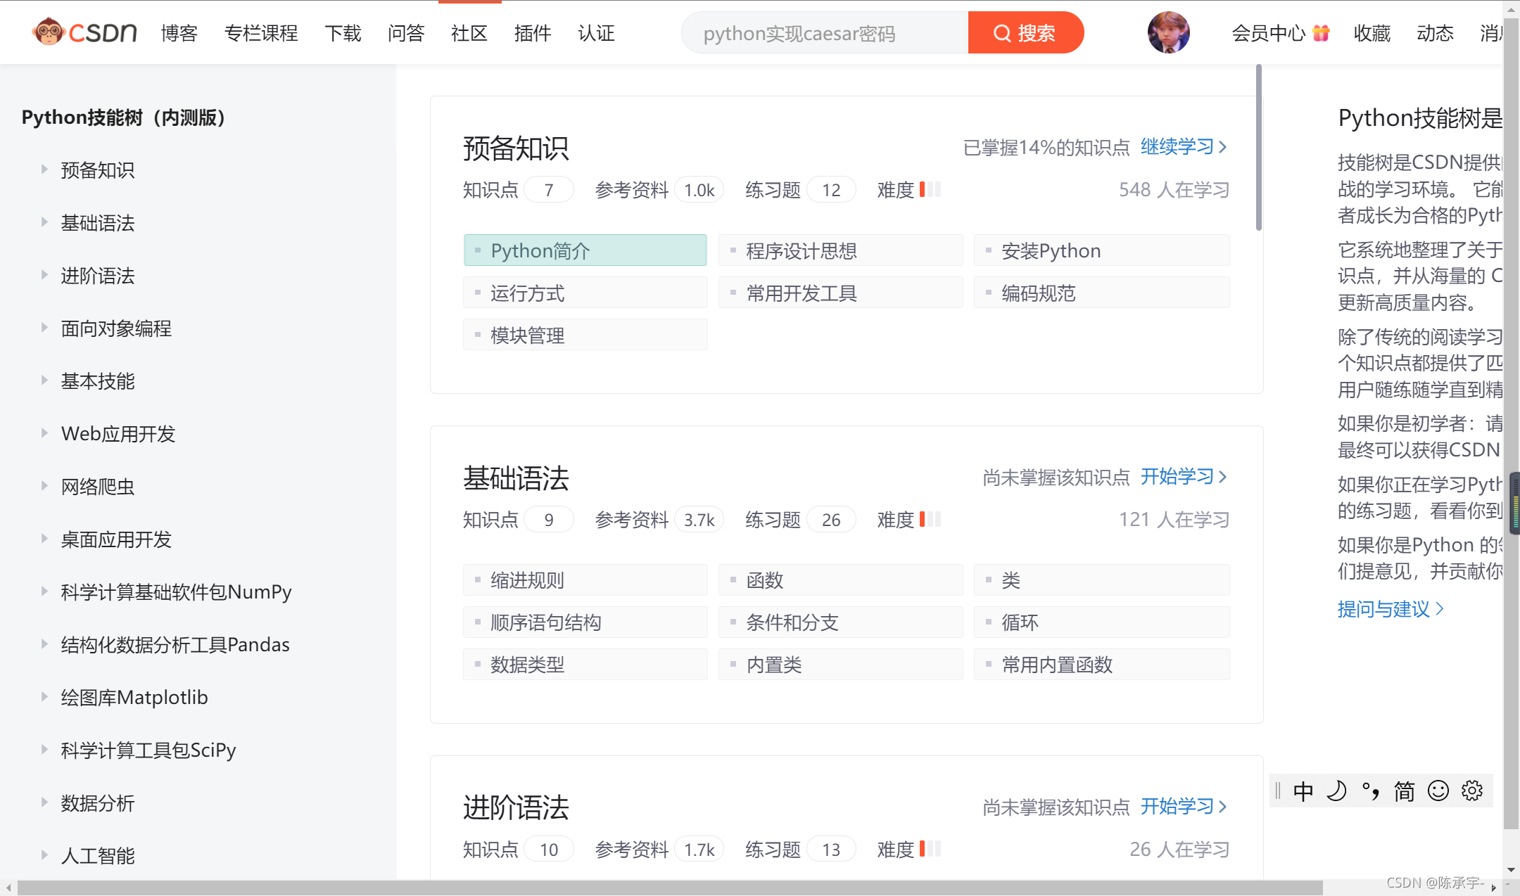Select the 常用开发工具 knowledge point
The image size is (1520, 896).
click(841, 293)
